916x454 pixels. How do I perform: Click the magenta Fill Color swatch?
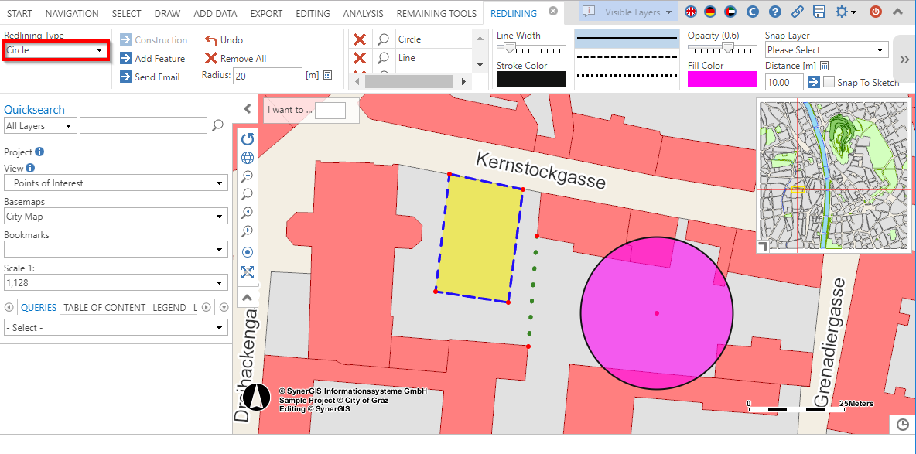click(722, 78)
